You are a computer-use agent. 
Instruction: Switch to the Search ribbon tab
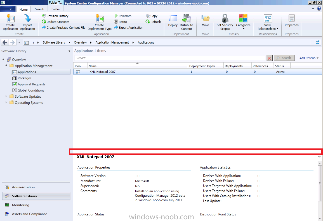(x=39, y=9)
